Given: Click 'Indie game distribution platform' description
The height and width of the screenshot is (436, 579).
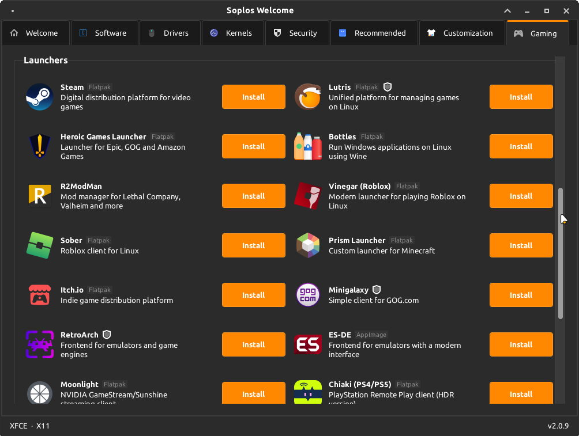Looking at the screenshot, I should click(x=116, y=300).
